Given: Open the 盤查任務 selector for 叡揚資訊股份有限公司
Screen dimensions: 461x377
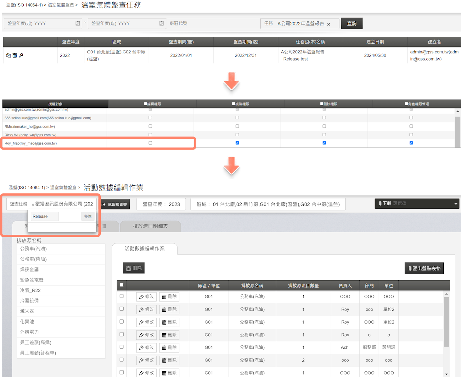Looking at the screenshot, I should [63, 204].
